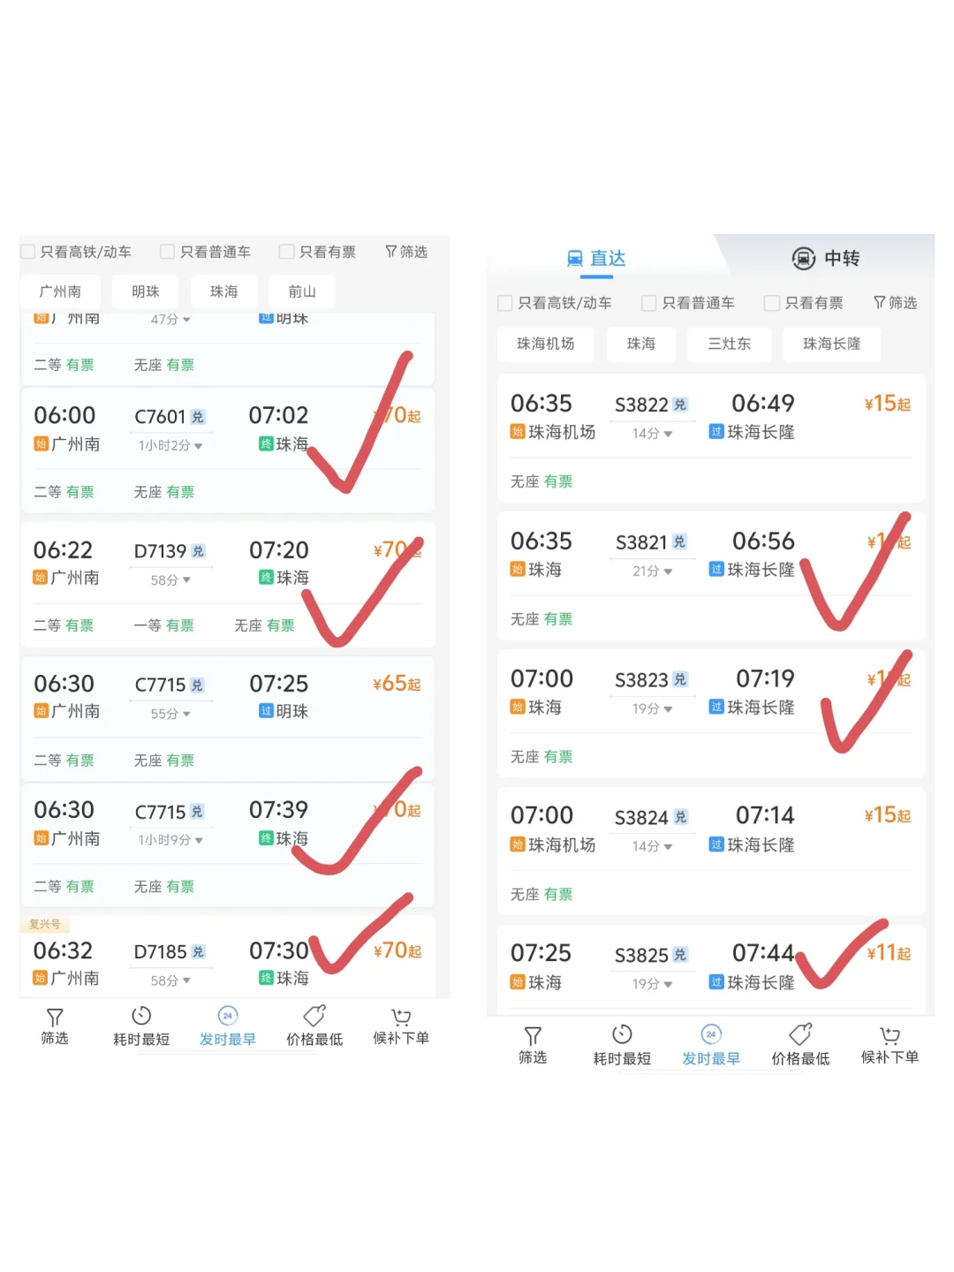954x1272 pixels.
Task: Open the 21分 duration dropdown for S3821
Action: (x=651, y=572)
